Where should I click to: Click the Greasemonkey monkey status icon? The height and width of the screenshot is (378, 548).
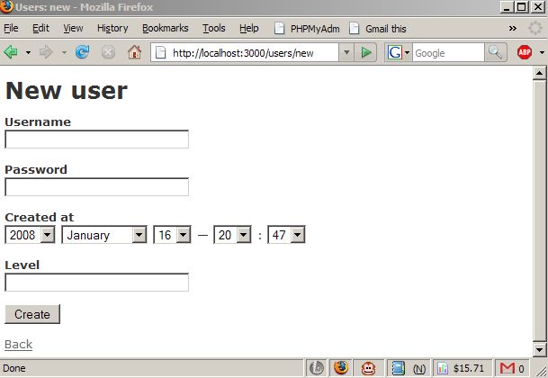[369, 367]
